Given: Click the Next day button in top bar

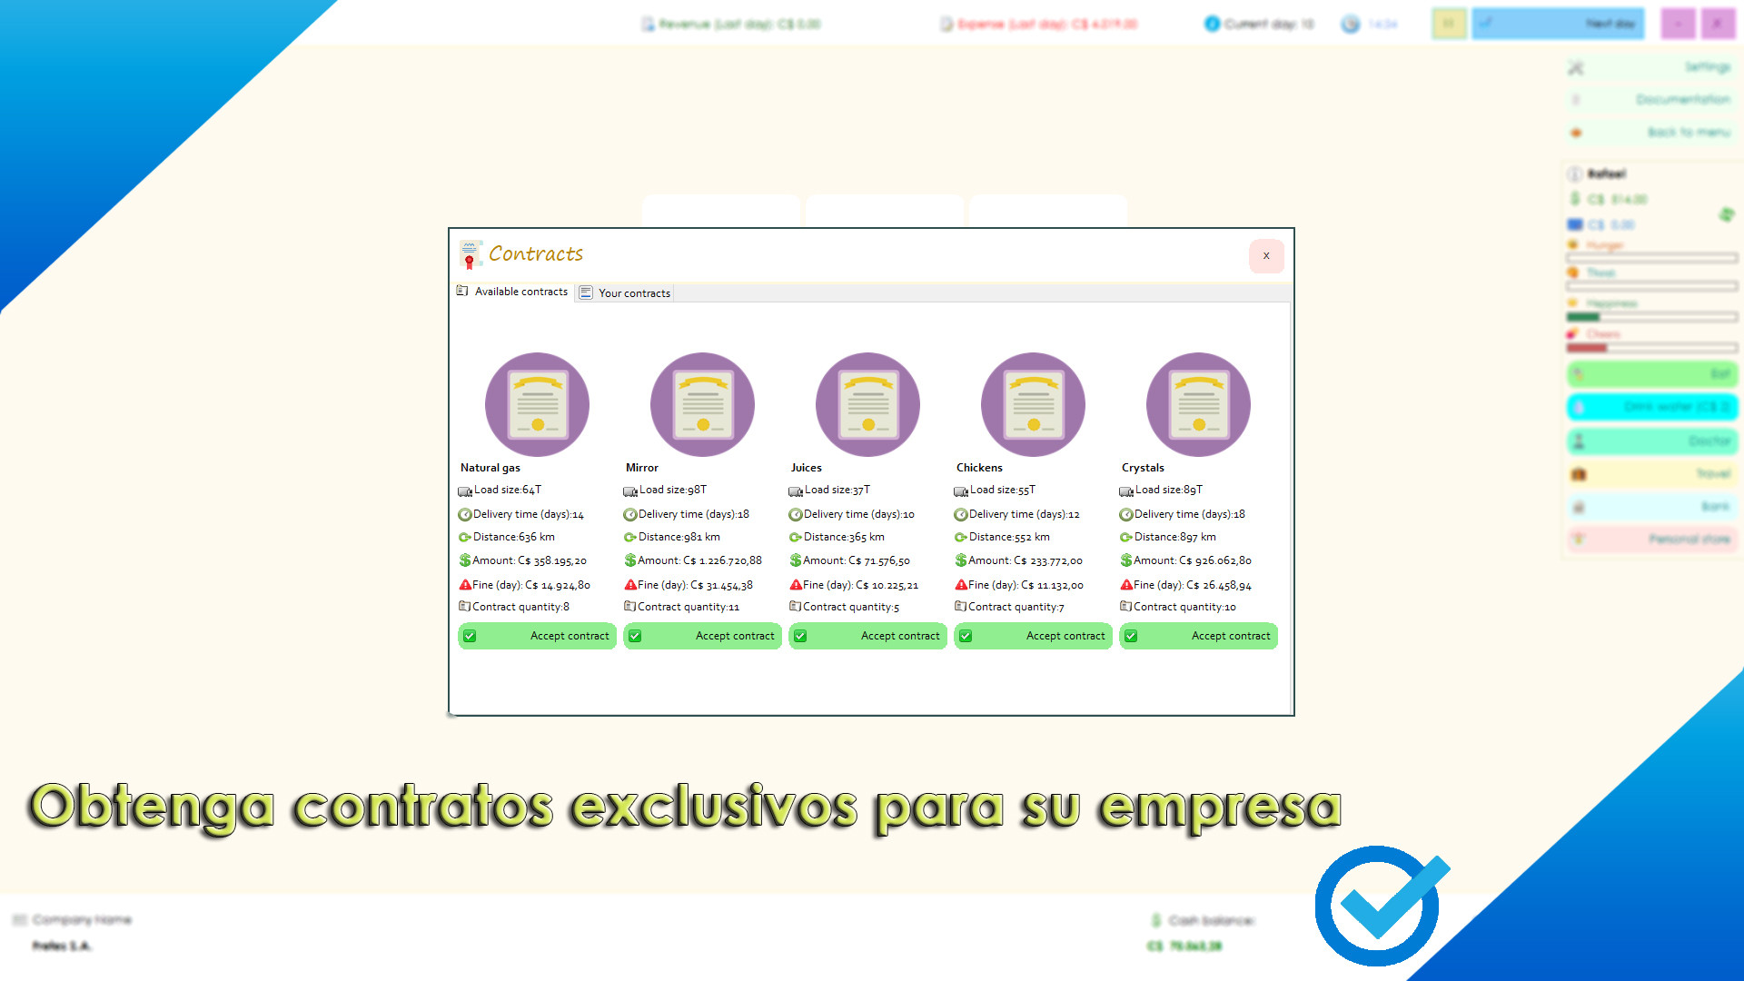Looking at the screenshot, I should (1558, 24).
